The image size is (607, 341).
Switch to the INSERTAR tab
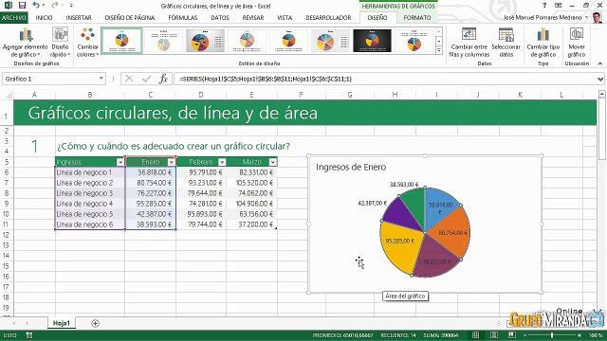coord(79,18)
